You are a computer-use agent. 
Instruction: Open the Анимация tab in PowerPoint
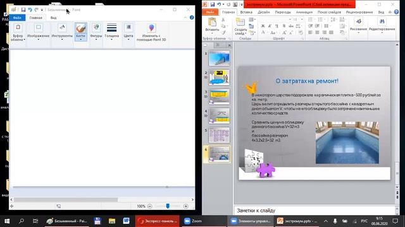[x=304, y=12]
